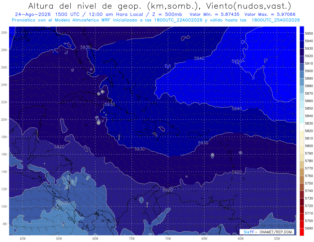Click the '5750' value on the color scale

[309, 184]
